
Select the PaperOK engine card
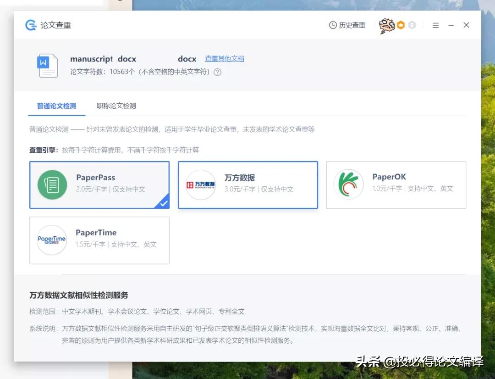pyautogui.click(x=396, y=185)
